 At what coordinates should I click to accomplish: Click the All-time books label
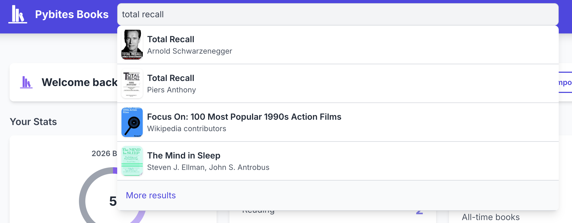pyautogui.click(x=490, y=217)
